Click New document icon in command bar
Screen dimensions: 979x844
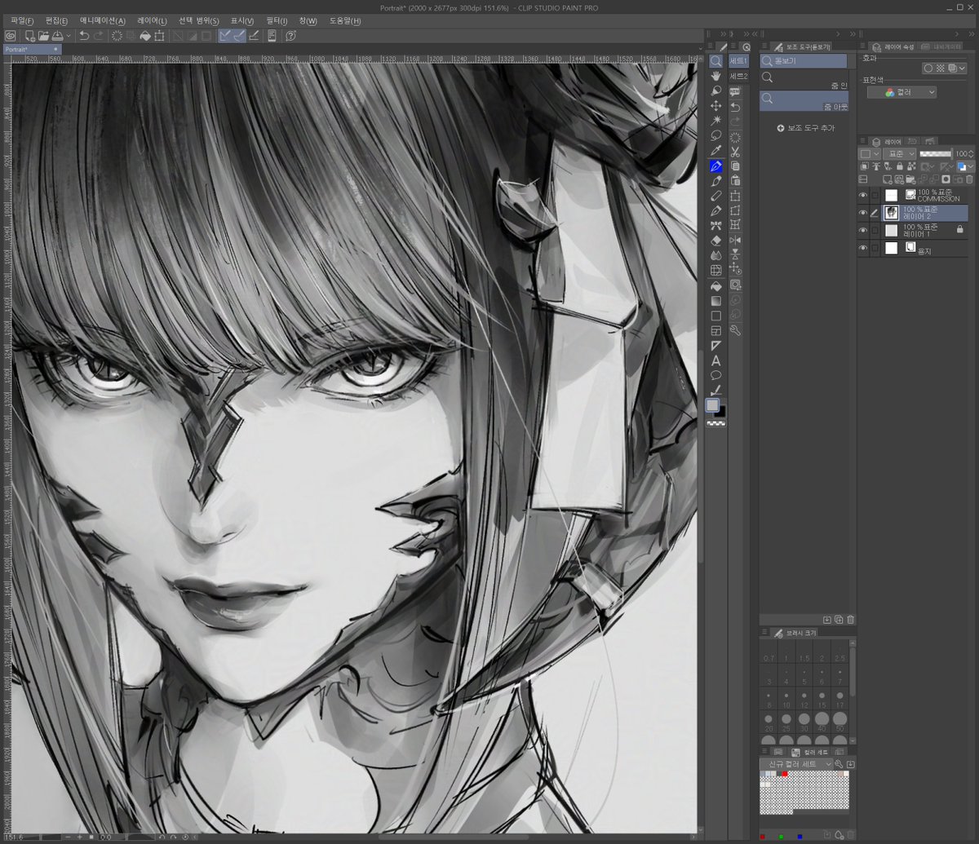point(29,36)
